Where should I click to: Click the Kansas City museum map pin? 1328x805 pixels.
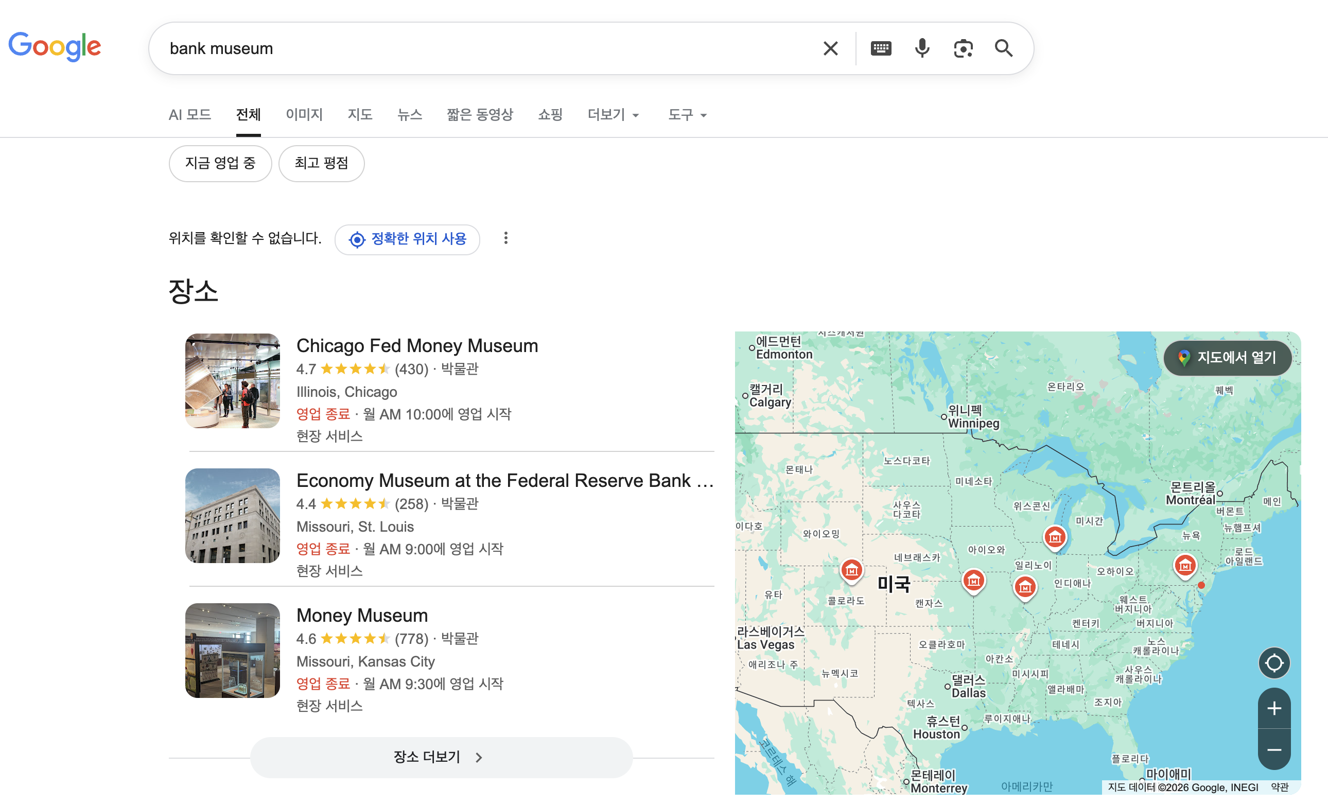click(973, 582)
